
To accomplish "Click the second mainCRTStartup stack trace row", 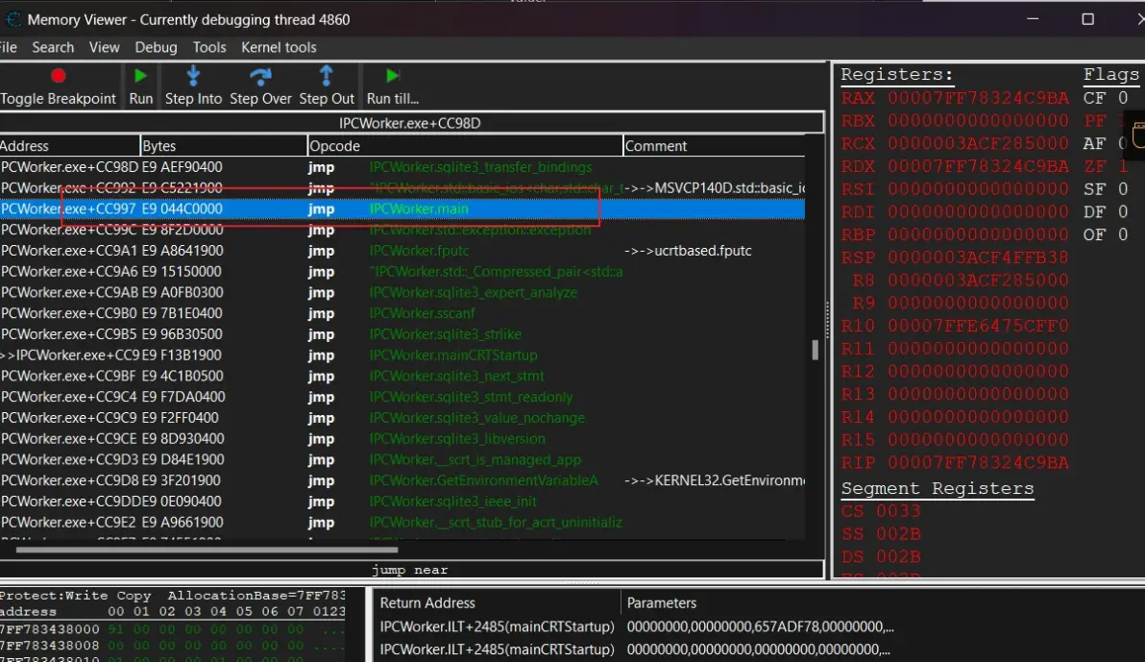I will coord(635,650).
